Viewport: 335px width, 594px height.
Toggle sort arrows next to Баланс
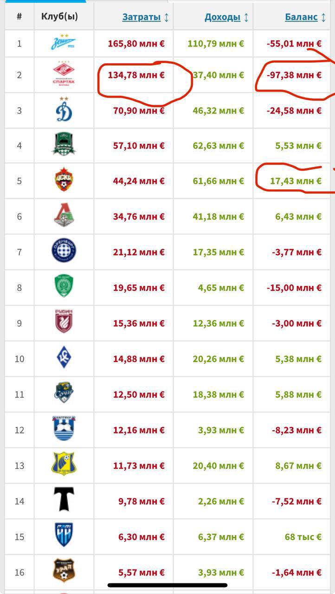pos(323,17)
